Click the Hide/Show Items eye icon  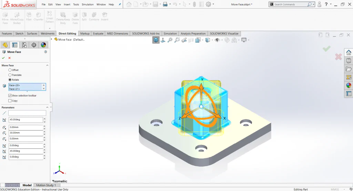[217, 40]
